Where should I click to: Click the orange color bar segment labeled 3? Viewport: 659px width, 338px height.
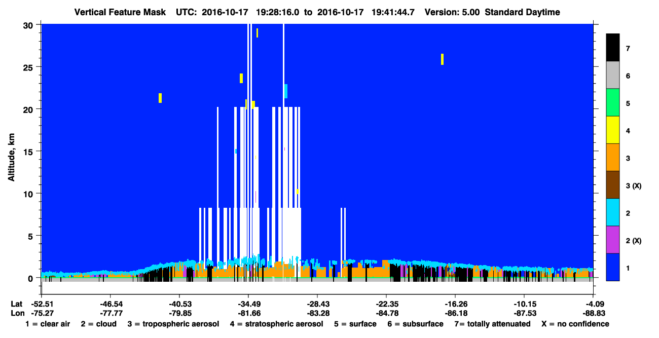(613, 157)
